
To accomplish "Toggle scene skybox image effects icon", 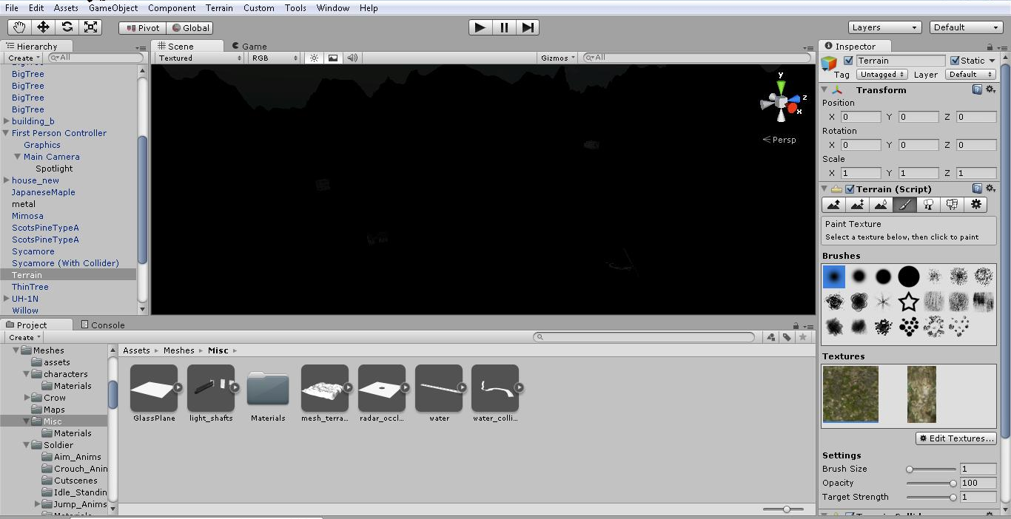I will click(333, 58).
